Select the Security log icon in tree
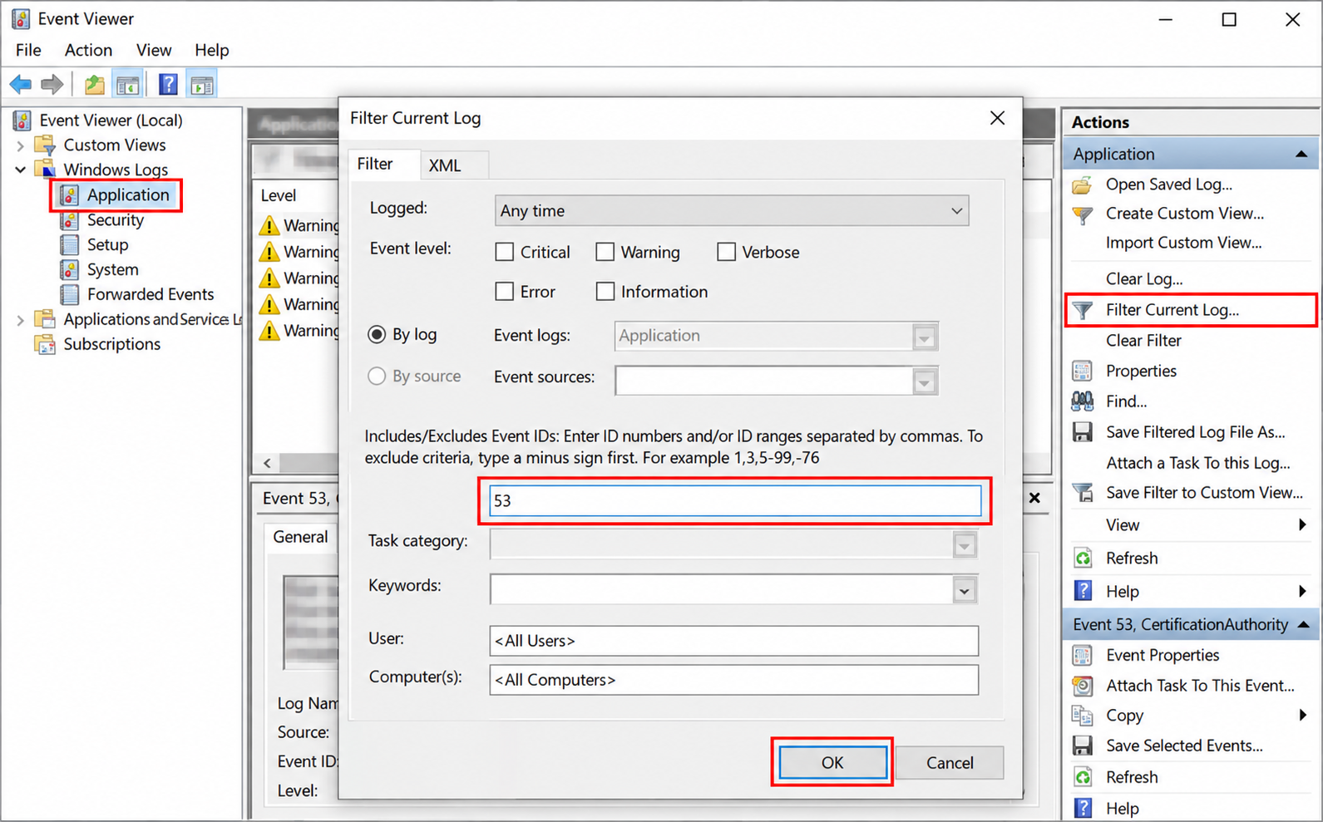 pos(70,220)
